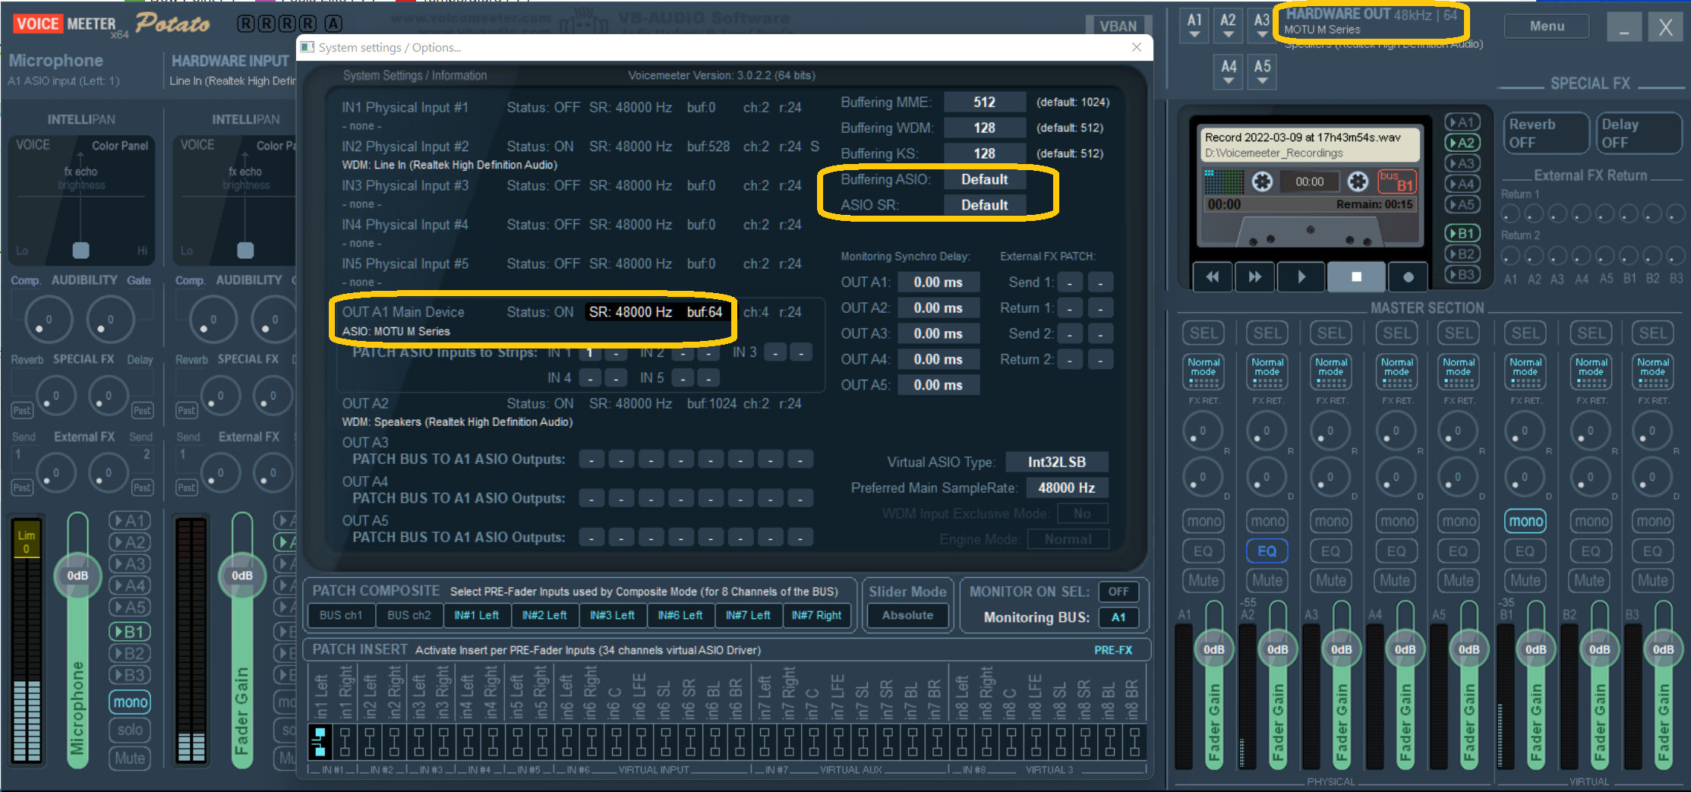The image size is (1691, 792).
Task: Toggle in1 Left patch insert
Action: [x=320, y=741]
